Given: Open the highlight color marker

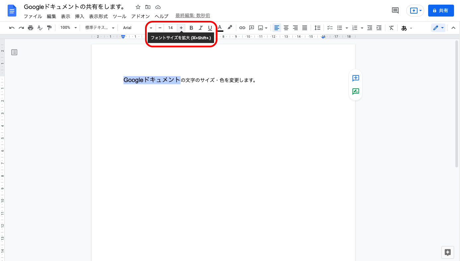Looking at the screenshot, I should (229, 28).
